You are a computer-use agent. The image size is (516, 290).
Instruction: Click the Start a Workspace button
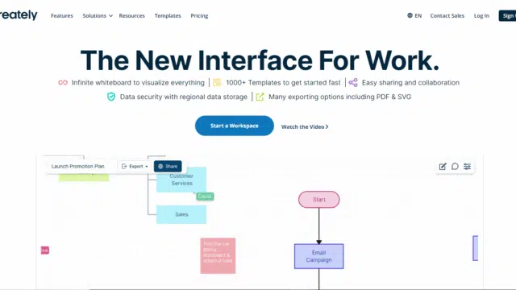click(235, 126)
